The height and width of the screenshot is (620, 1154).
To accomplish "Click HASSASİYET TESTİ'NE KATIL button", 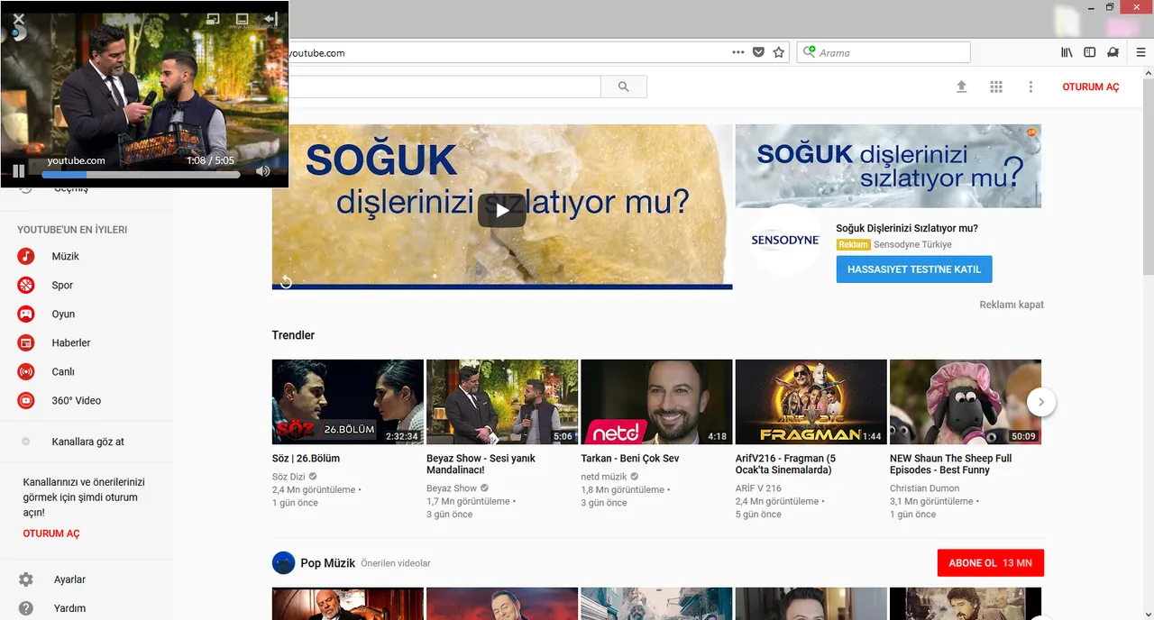I will 914,269.
